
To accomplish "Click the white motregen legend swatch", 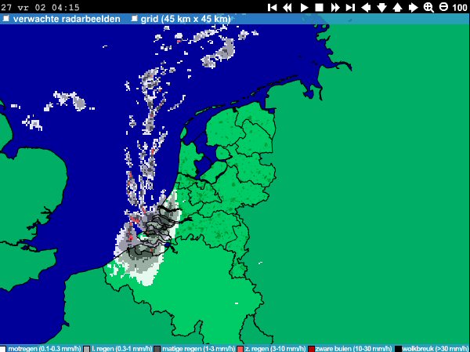I will [2, 349].
